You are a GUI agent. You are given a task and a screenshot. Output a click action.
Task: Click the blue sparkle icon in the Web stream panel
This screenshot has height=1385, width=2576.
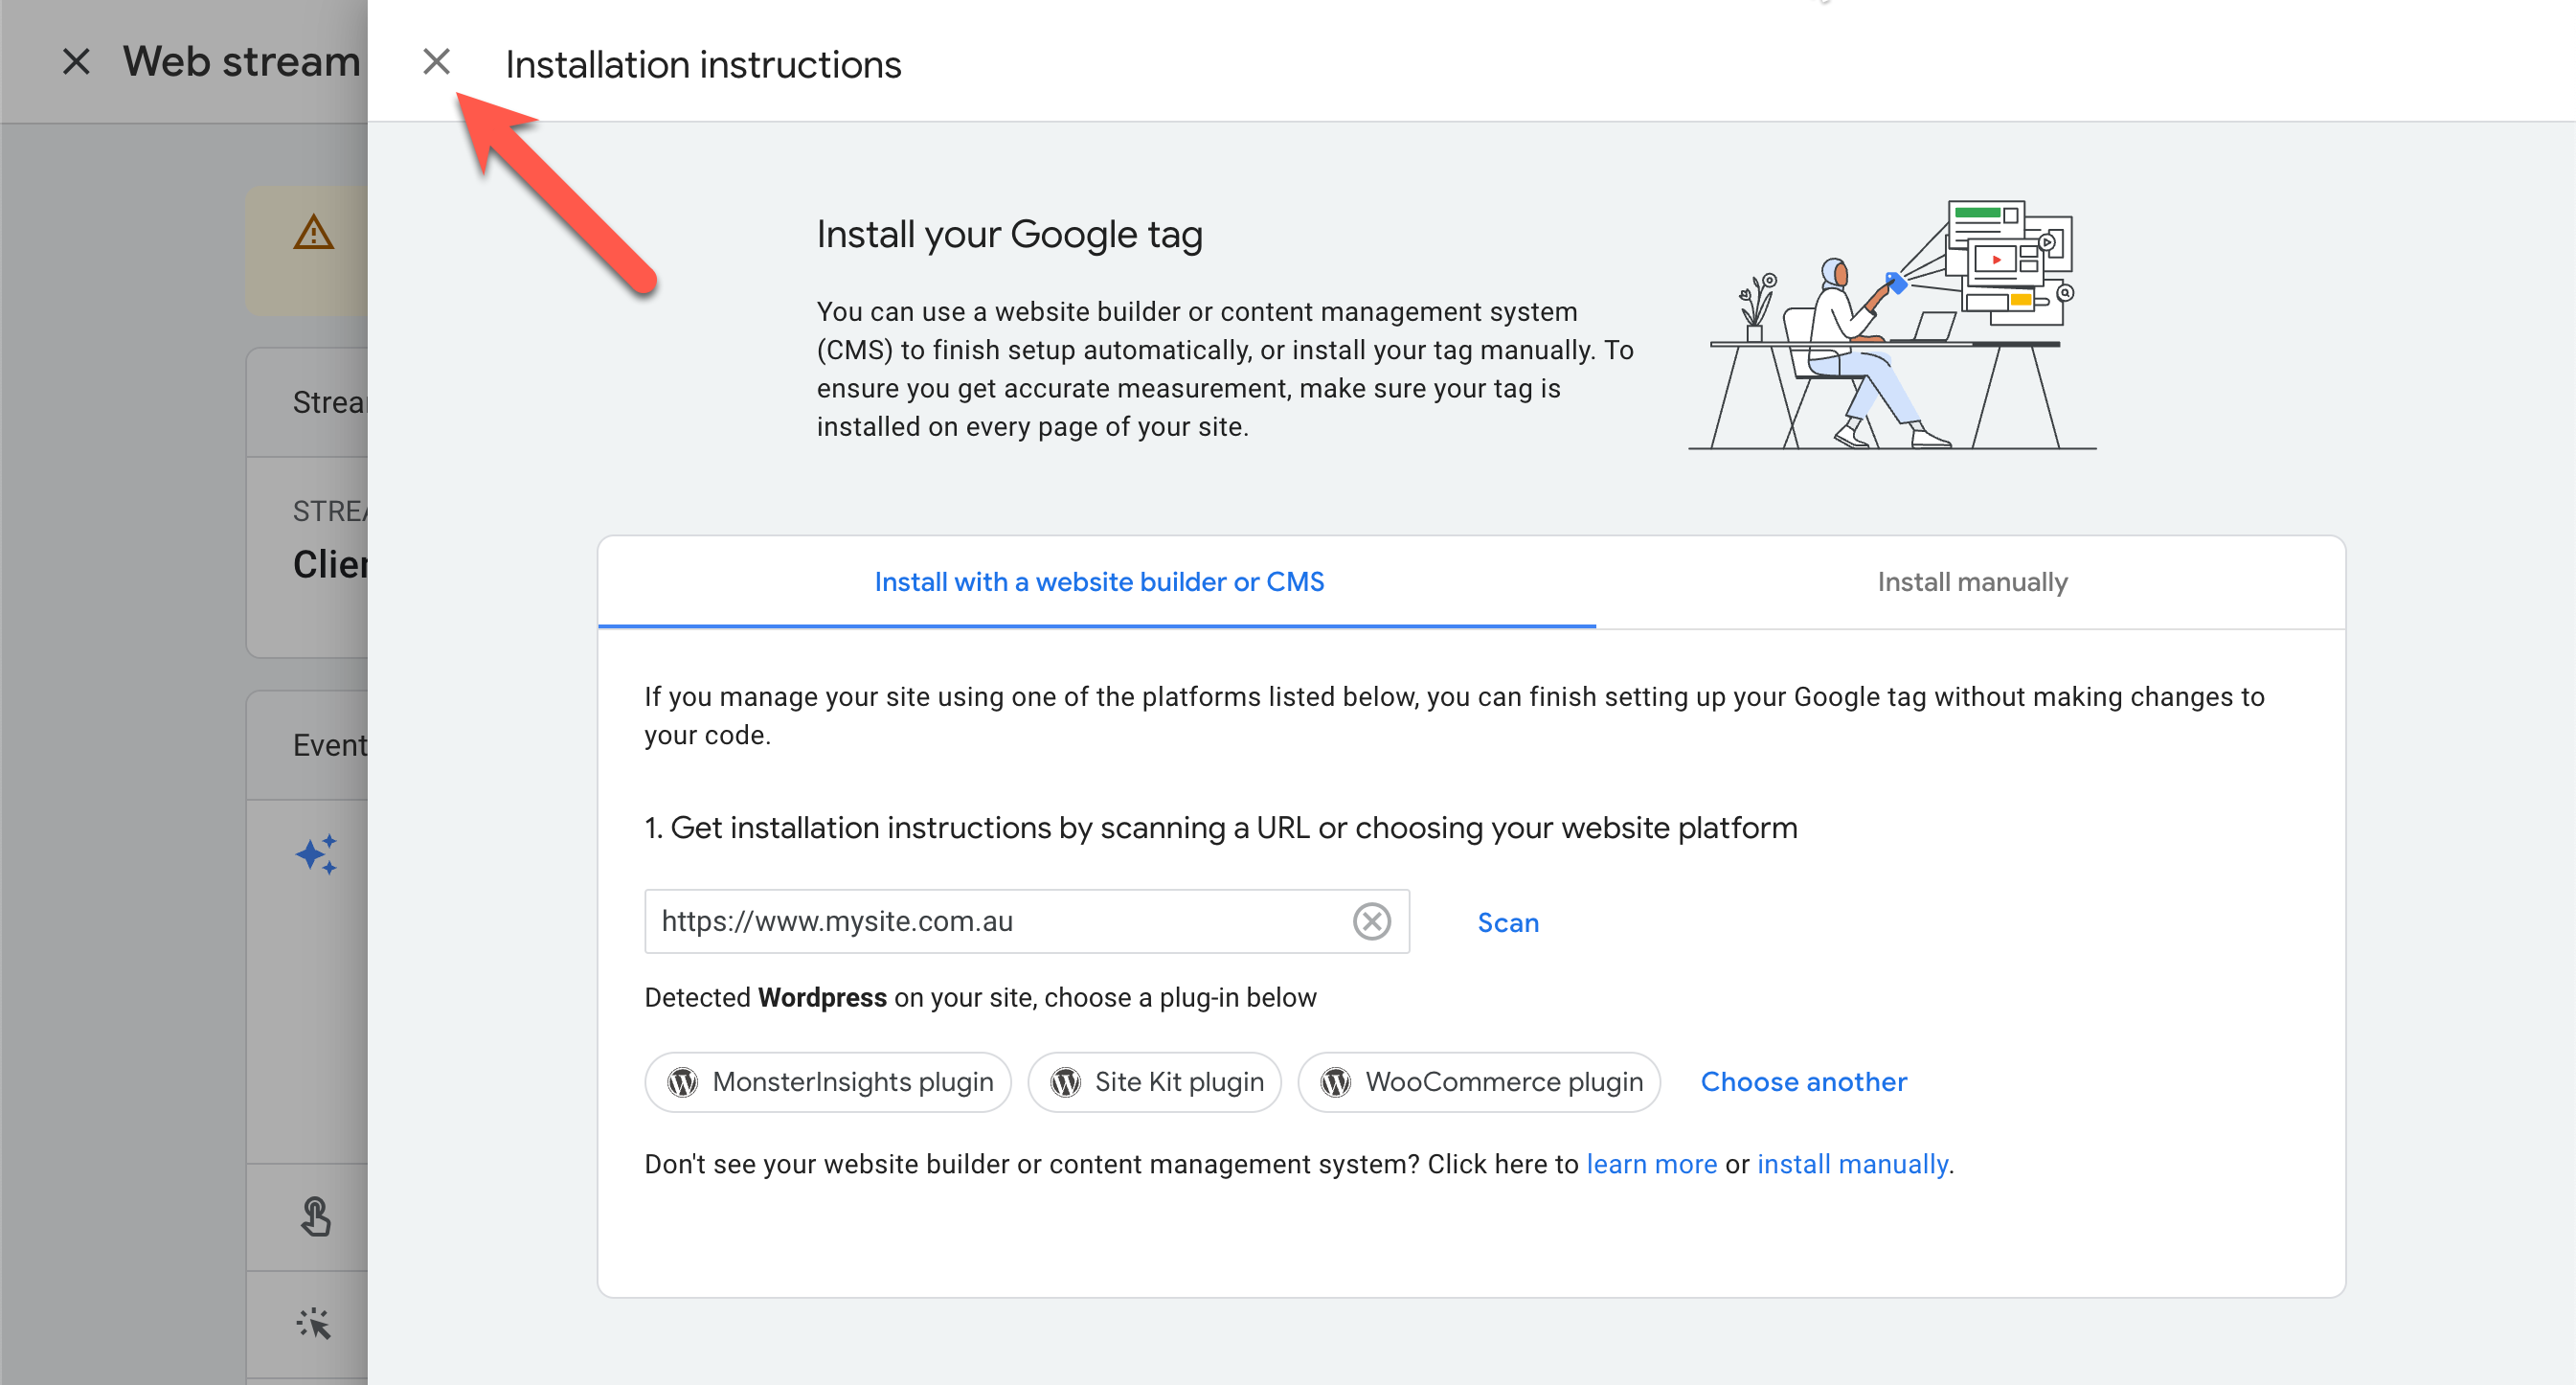click(317, 855)
